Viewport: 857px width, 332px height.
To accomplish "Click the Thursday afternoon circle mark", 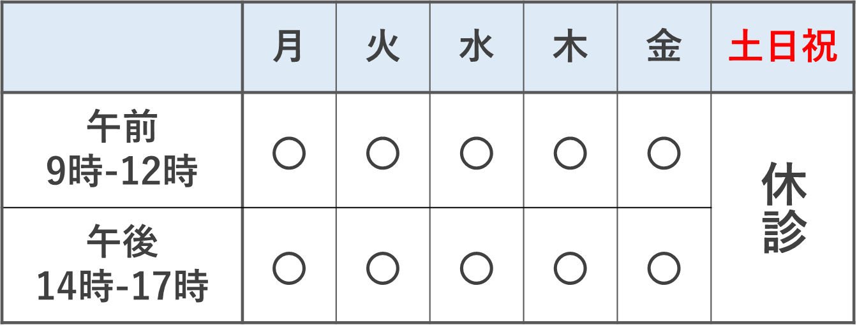I will [x=570, y=268].
